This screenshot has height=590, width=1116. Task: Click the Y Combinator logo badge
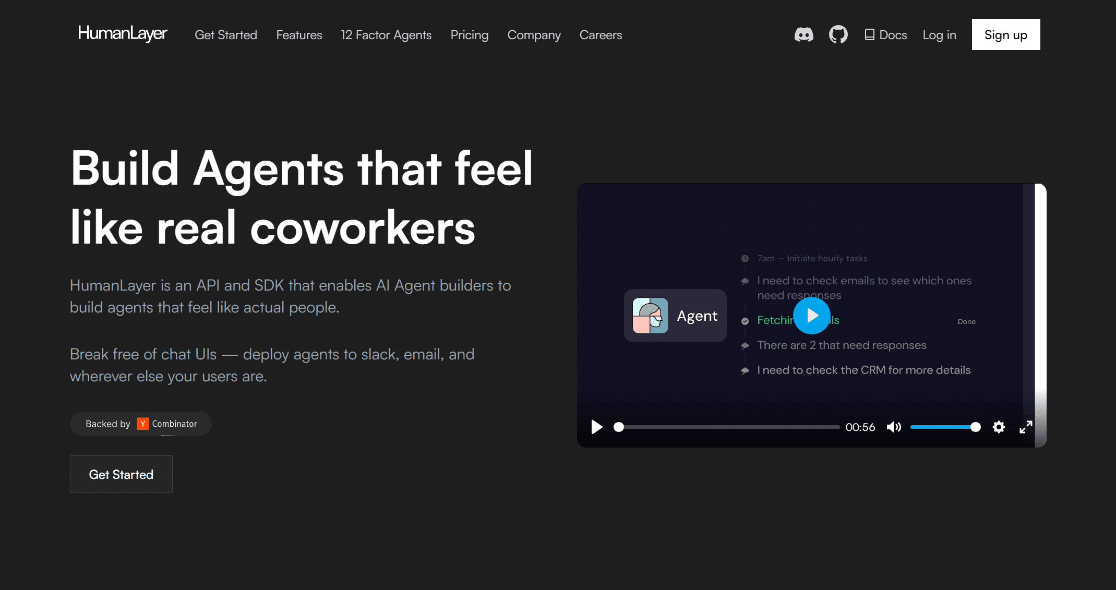[x=143, y=424]
